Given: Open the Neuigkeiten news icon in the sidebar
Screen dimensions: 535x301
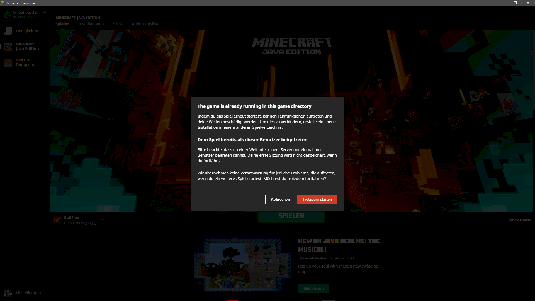Looking at the screenshot, I should tap(8, 31).
